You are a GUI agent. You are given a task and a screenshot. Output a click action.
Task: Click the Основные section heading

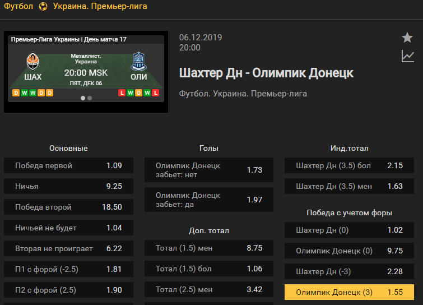[68, 148]
